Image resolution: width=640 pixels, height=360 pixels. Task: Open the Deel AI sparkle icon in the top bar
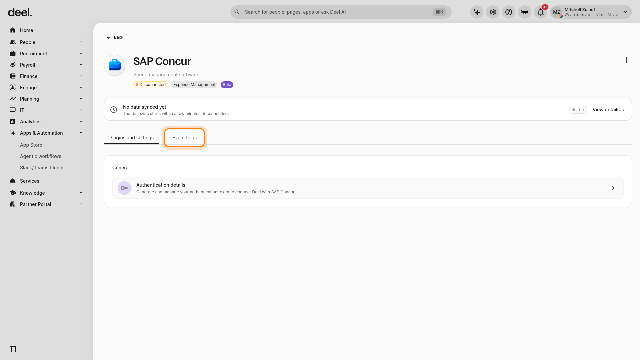(477, 12)
